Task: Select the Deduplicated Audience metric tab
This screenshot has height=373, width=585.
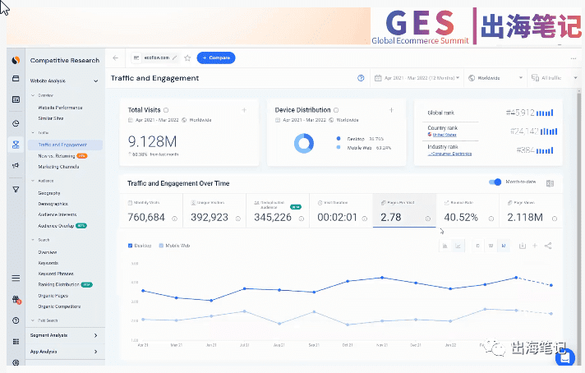Action: coord(278,210)
